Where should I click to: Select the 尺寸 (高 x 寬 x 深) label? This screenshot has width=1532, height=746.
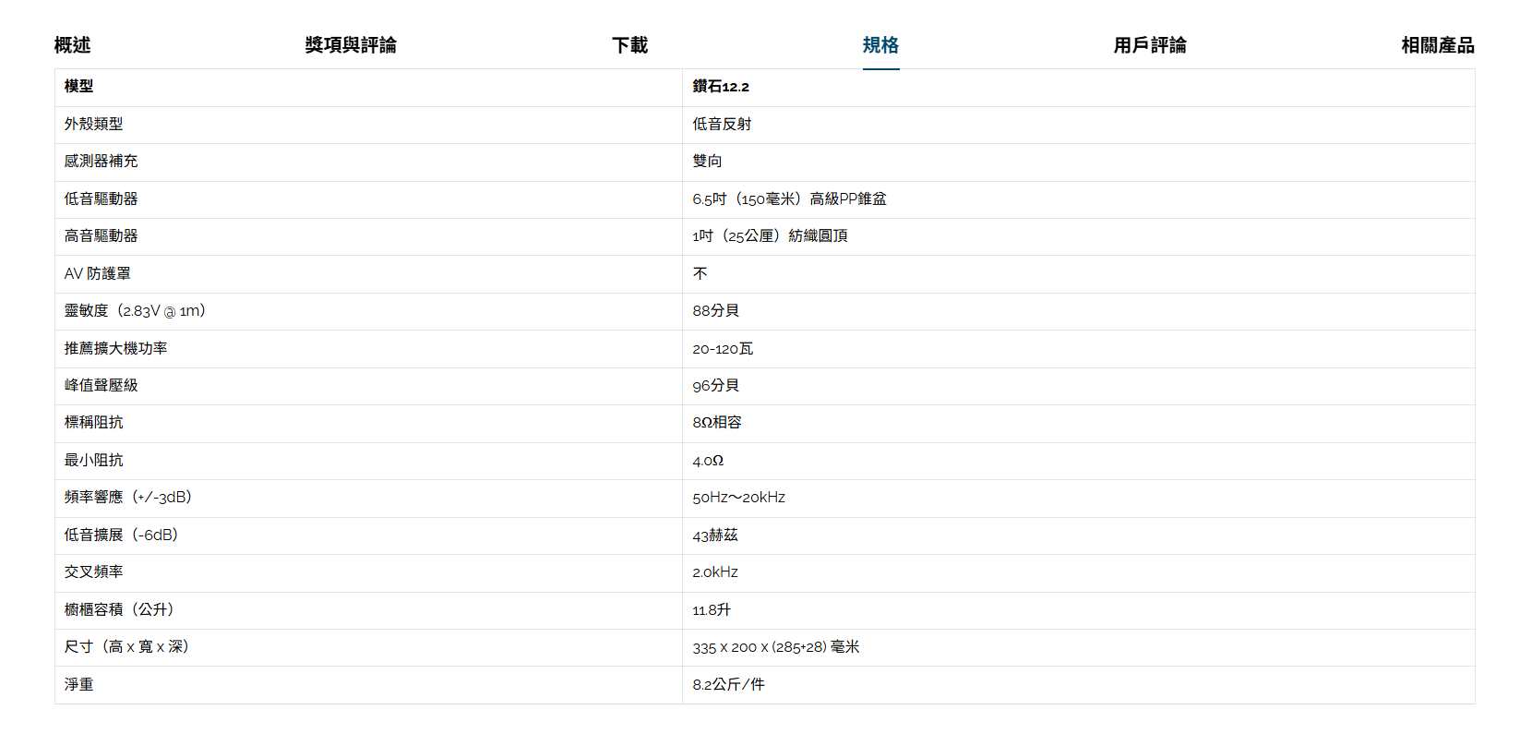(x=126, y=646)
